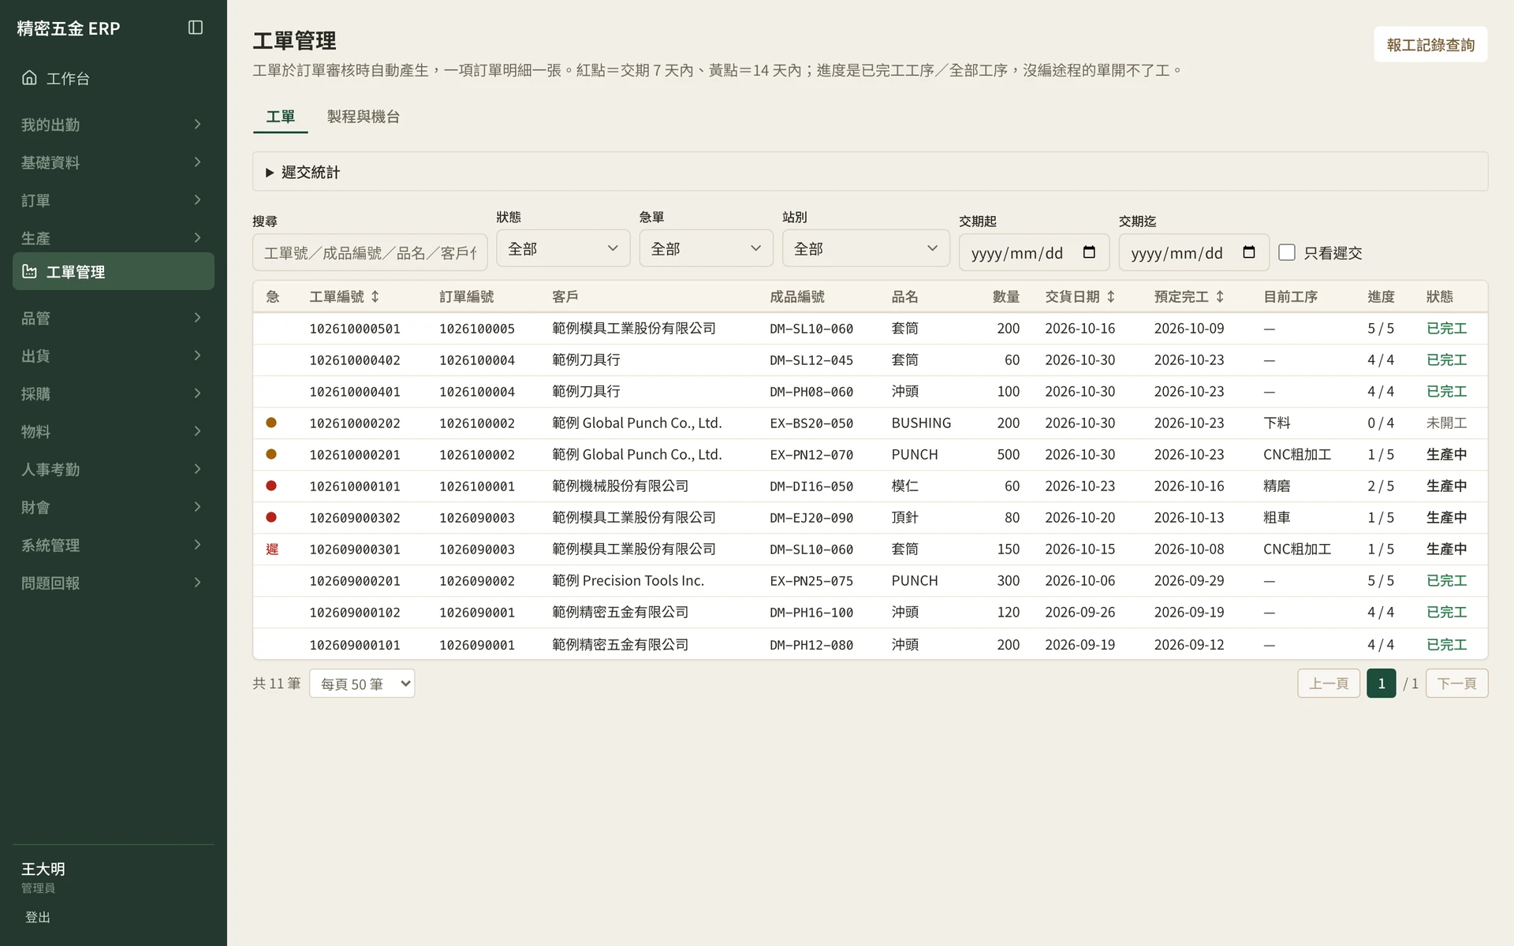Sort by 預定完工 using its sort arrows

(1219, 296)
